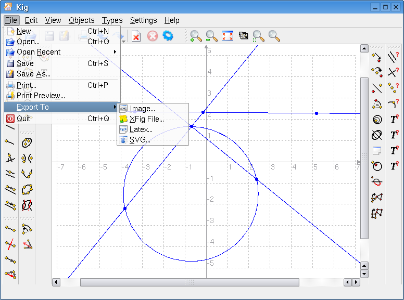Select the line Mirror tool icon
Screen dimensions: 404x300
(x=377, y=88)
